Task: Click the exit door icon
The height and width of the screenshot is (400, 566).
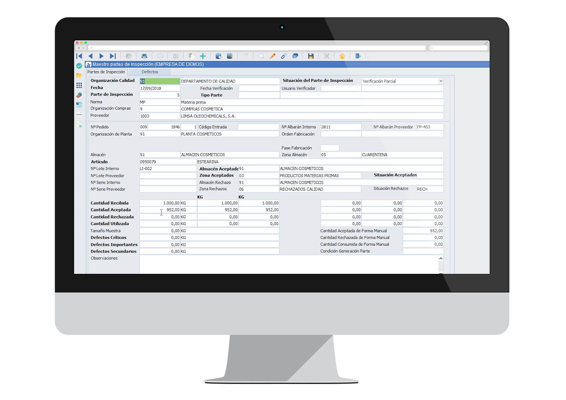Action: 358,56
